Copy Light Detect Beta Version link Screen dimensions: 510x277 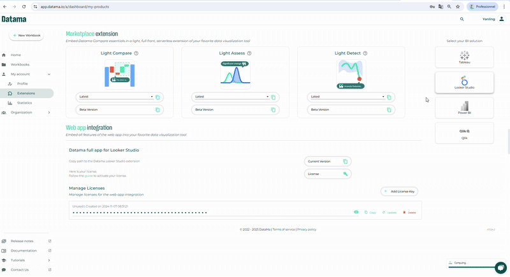coord(389,110)
